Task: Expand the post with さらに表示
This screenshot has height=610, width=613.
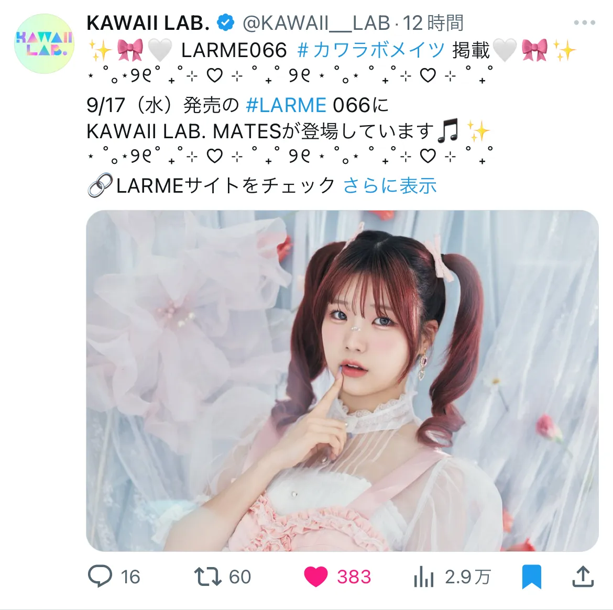Action: (x=389, y=185)
